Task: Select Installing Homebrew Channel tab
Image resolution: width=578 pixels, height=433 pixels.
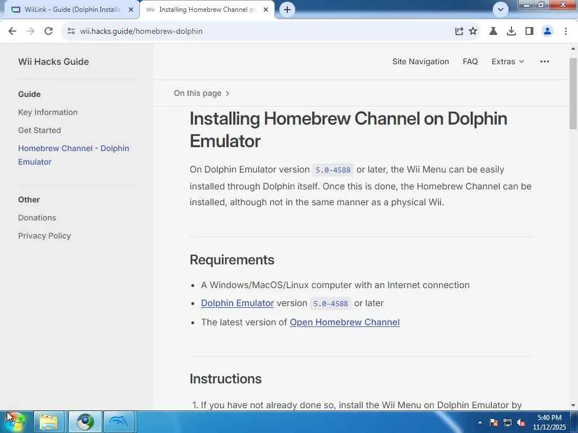Action: [x=207, y=10]
